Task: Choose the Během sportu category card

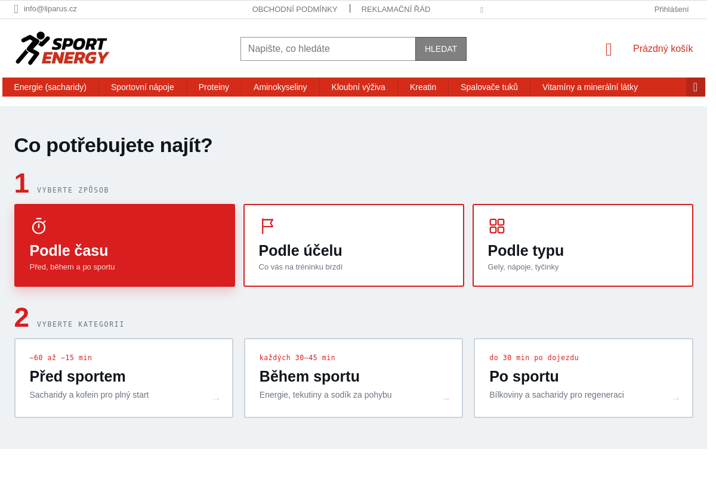Action: 353,378
